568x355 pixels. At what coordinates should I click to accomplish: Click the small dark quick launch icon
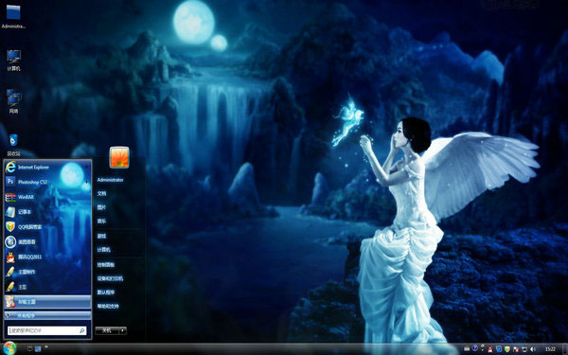30,348
